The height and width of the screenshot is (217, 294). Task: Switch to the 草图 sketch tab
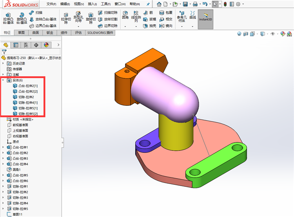[x=21, y=33]
